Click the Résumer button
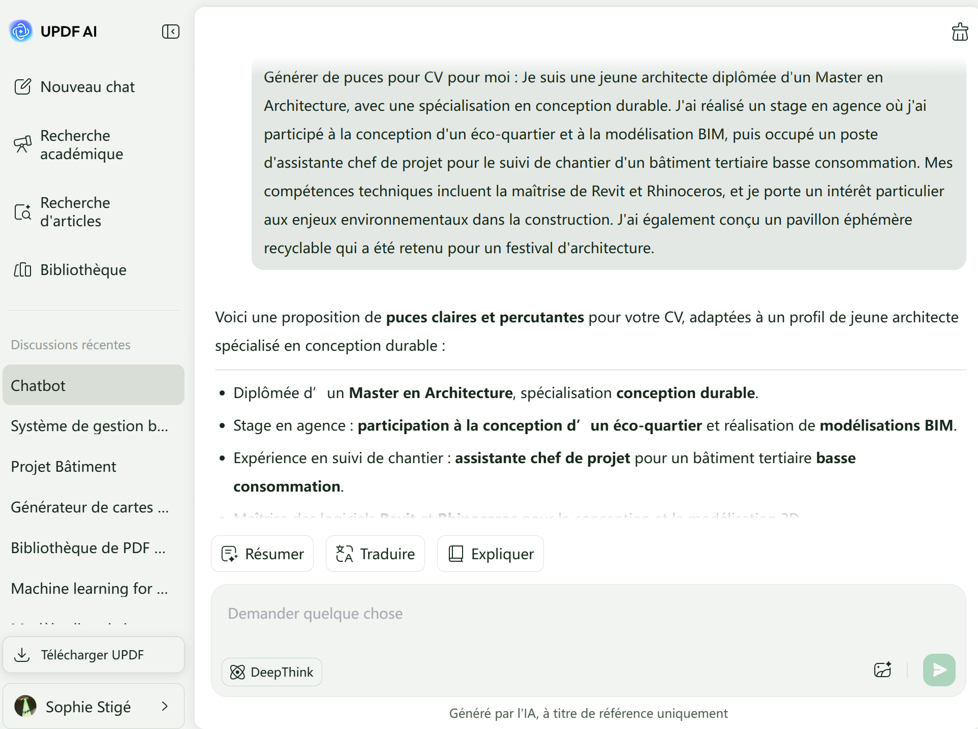 (x=262, y=554)
